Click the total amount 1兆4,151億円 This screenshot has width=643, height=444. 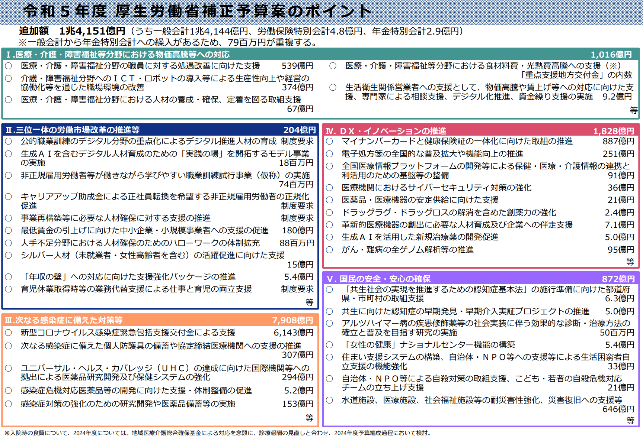pos(92,31)
